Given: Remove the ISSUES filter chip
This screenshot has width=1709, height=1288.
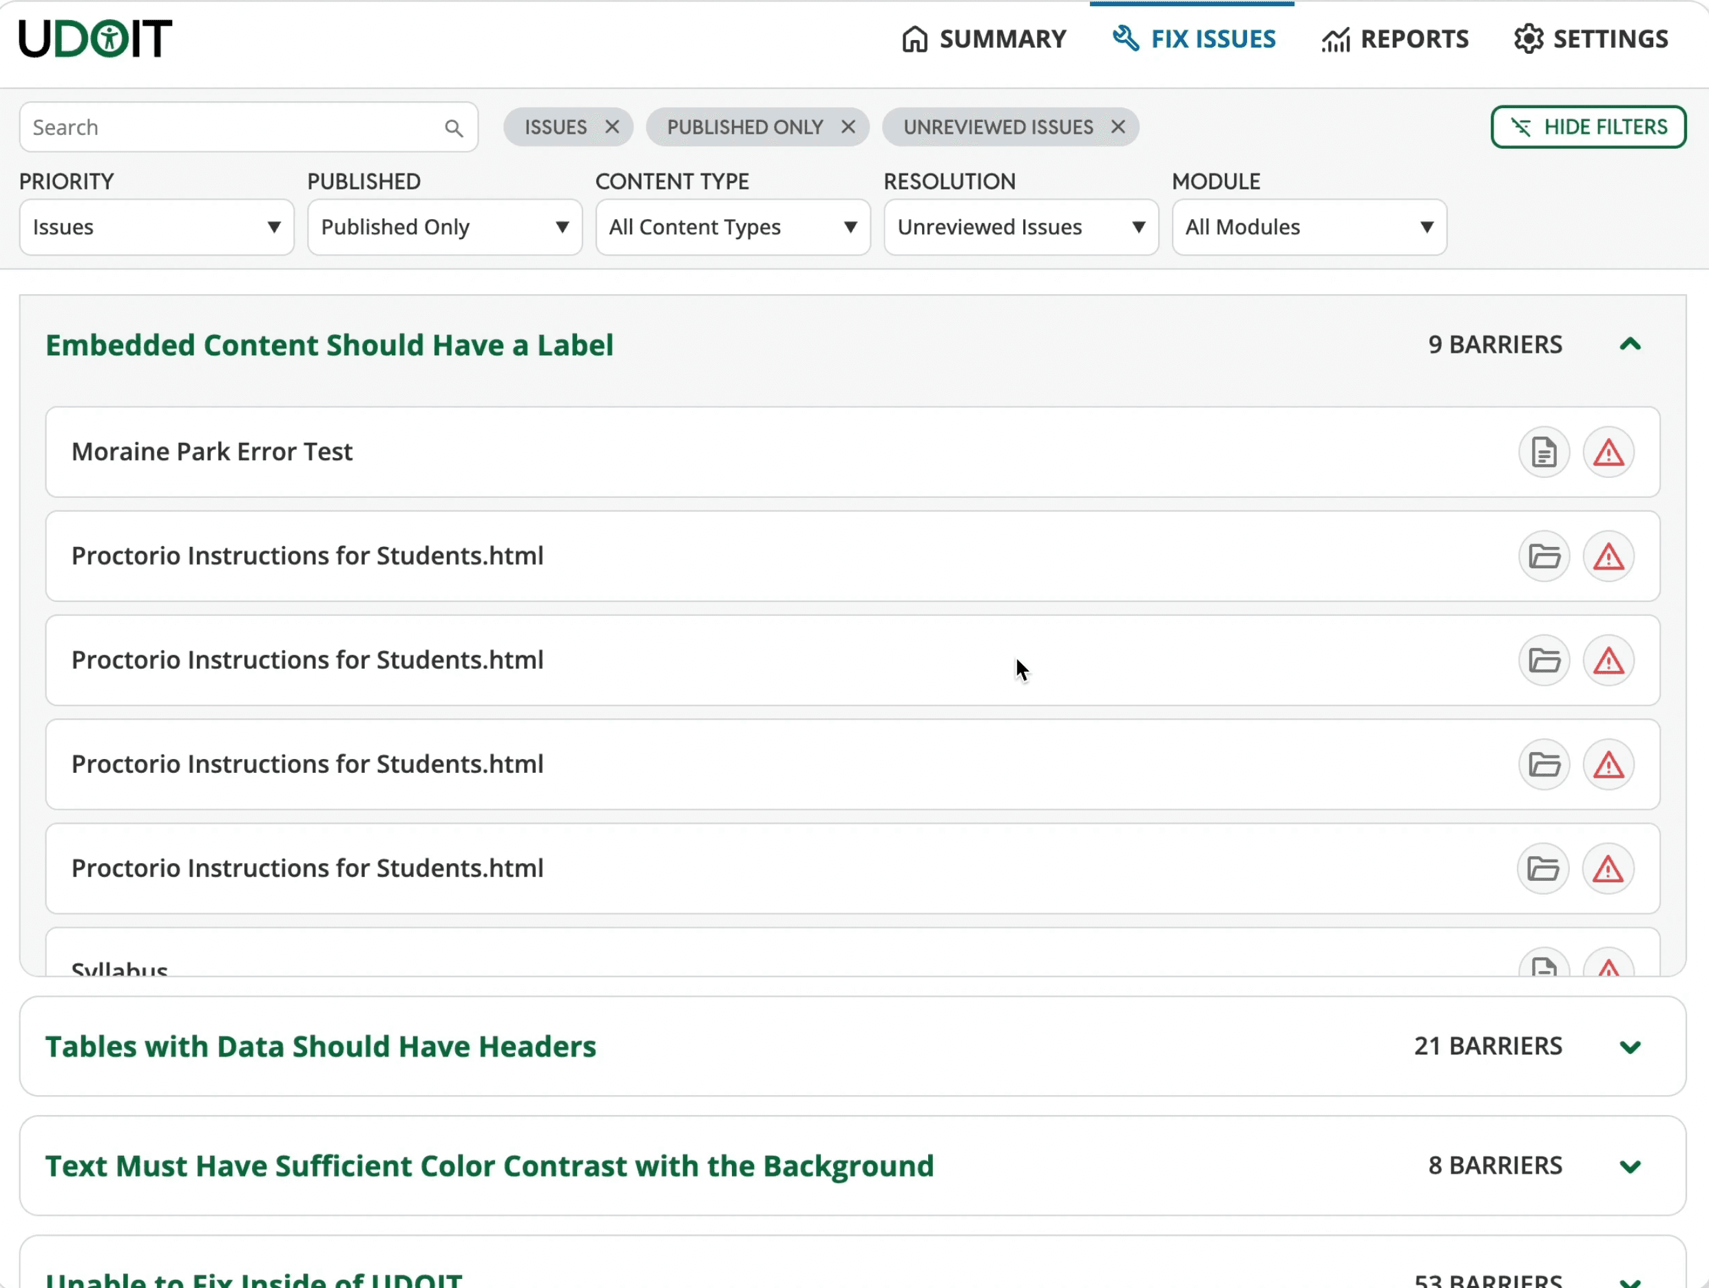Looking at the screenshot, I should point(612,127).
